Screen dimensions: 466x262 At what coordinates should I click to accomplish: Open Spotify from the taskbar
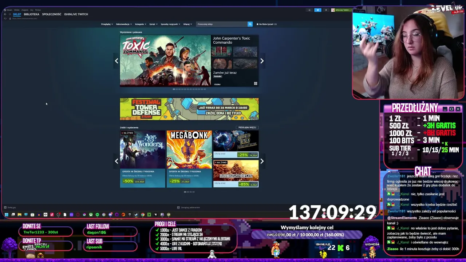pyautogui.click(x=97, y=215)
